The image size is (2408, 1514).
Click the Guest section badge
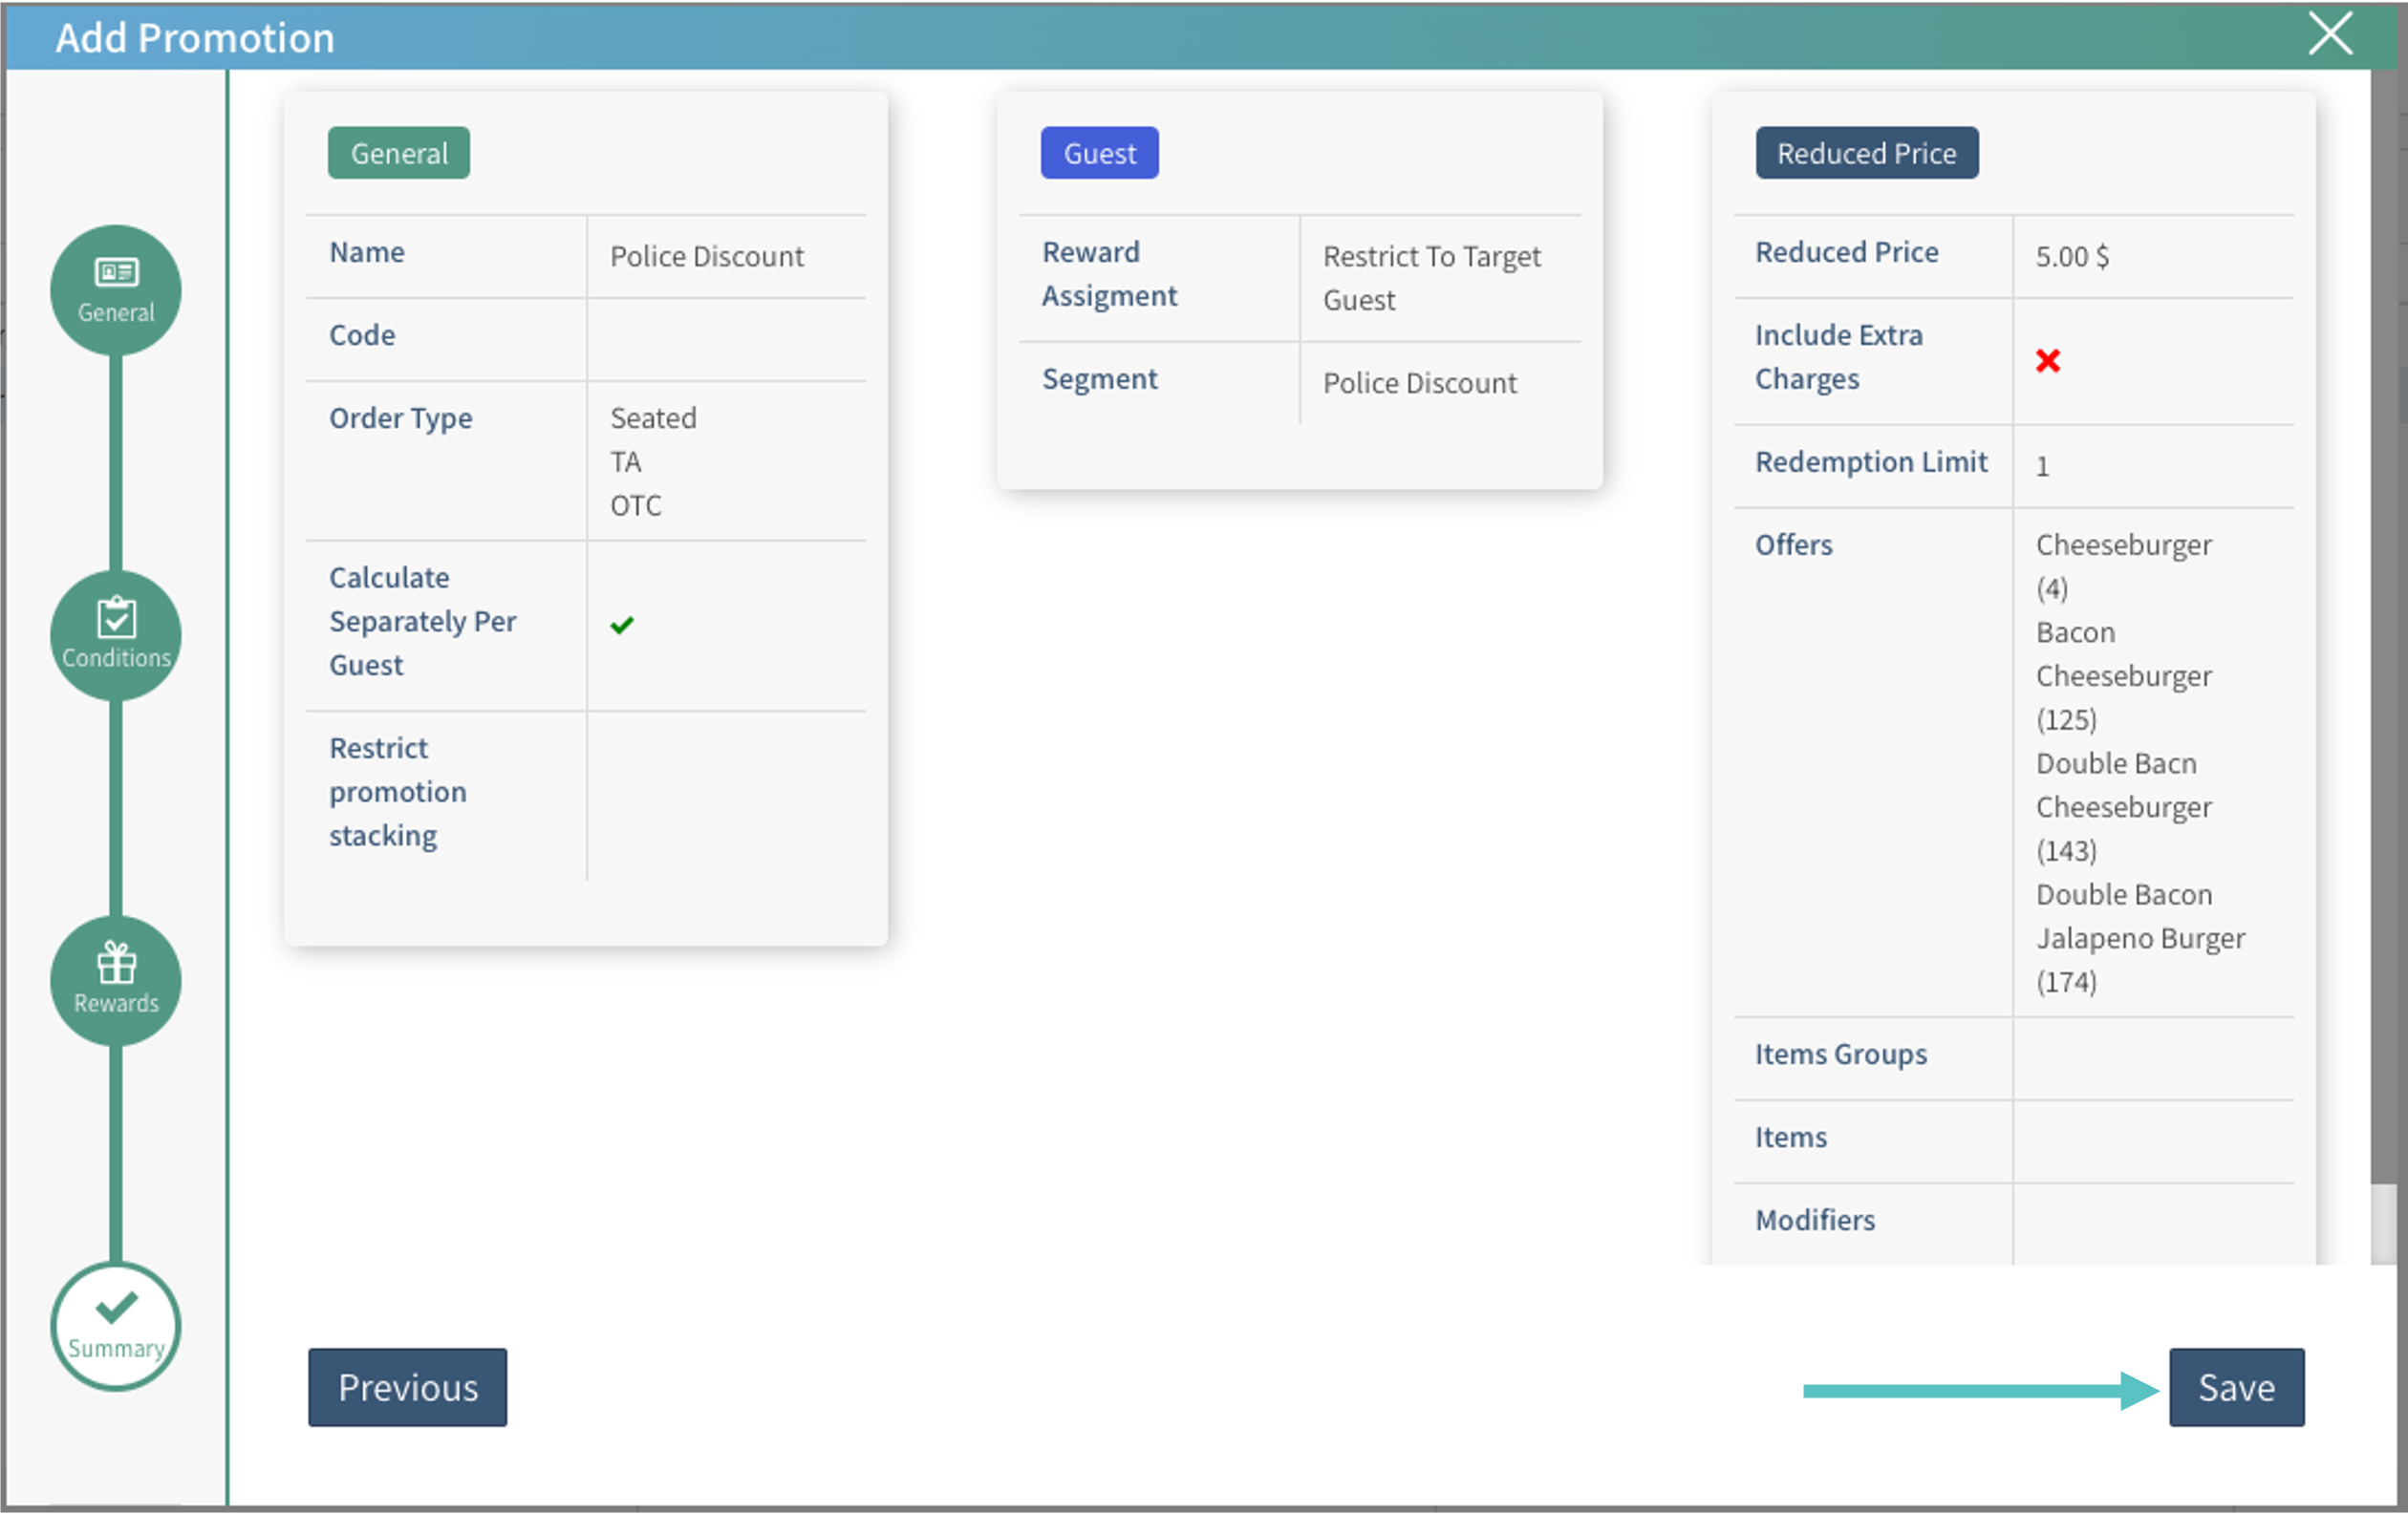click(1099, 153)
